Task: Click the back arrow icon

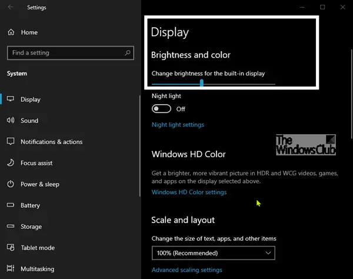Action: (11, 8)
